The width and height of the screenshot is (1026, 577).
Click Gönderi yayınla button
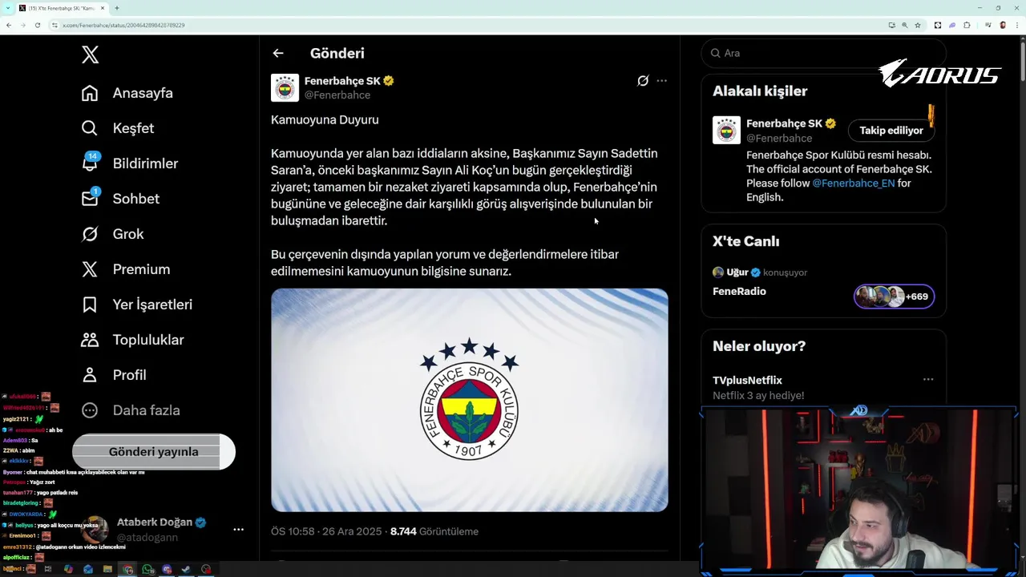(154, 452)
